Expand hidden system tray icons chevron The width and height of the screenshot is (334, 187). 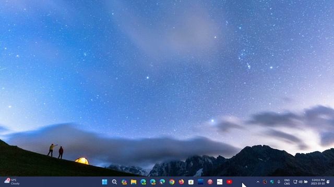pyautogui.click(x=258, y=182)
